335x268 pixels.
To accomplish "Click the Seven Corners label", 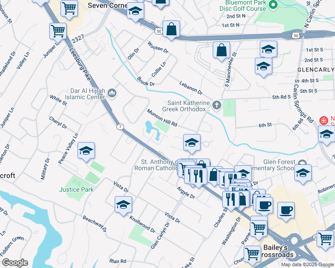I will [x=107, y=5].
